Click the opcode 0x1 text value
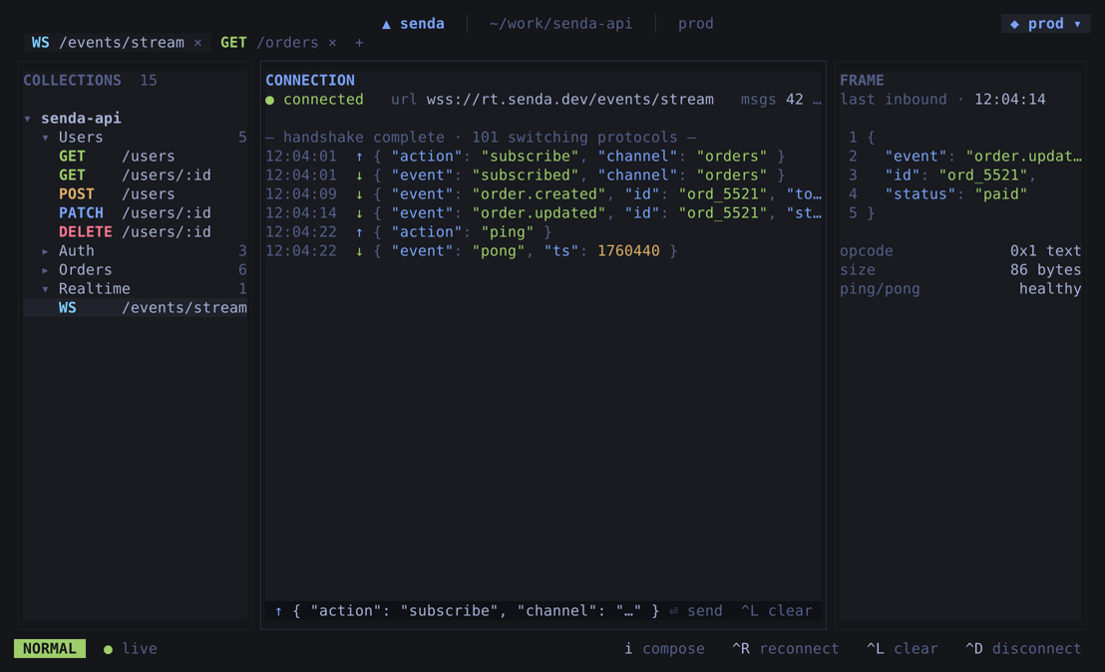 [x=1045, y=251]
